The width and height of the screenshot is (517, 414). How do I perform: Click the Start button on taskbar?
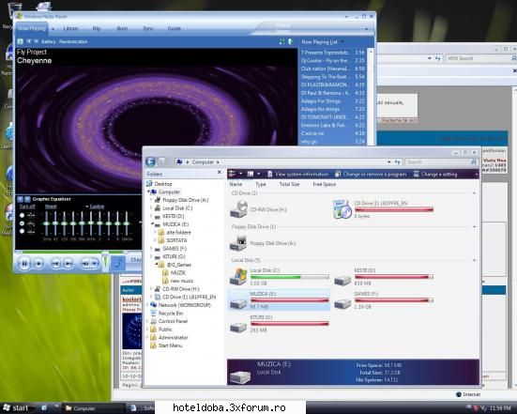point(15,408)
